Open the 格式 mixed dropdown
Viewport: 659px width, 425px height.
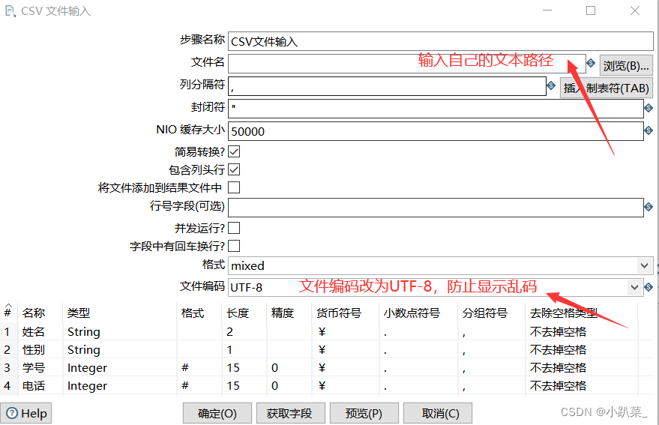(644, 265)
